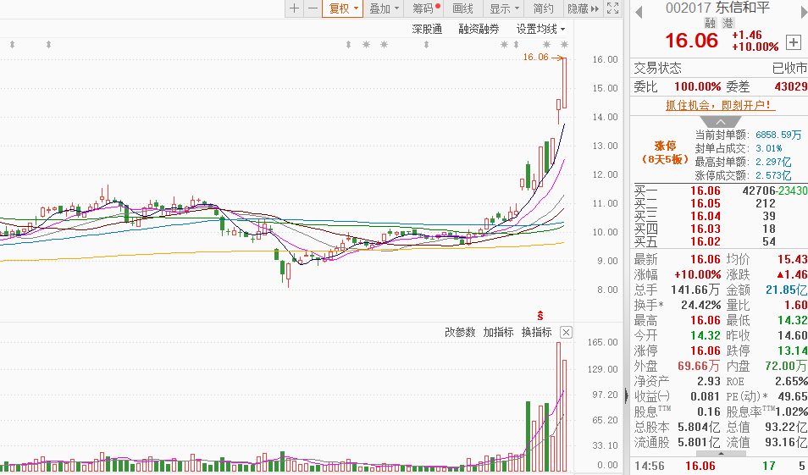Click the 金额 21.85亿 value

[x=786, y=290]
